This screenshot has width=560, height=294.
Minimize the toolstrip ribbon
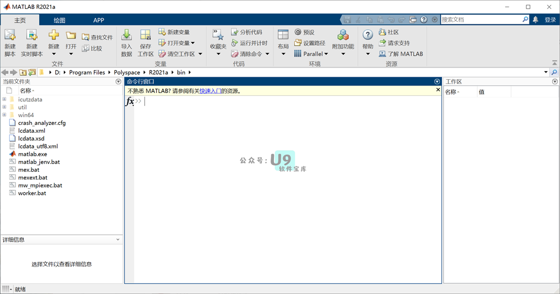point(554,63)
